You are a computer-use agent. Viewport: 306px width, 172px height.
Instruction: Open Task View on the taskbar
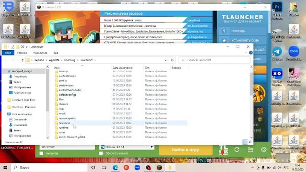pyautogui.click(x=104, y=168)
